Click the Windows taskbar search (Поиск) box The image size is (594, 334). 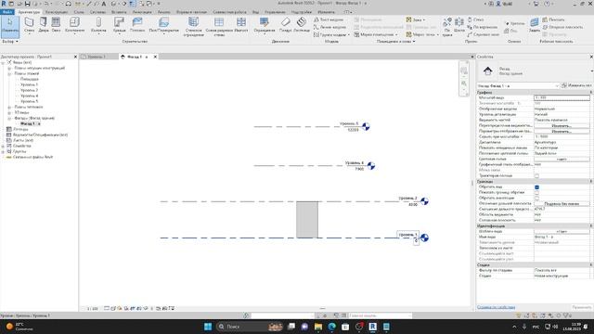click(x=250, y=327)
